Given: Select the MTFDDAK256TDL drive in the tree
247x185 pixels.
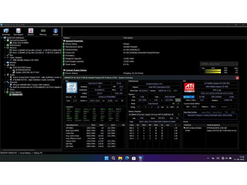Looking at the screenshot, I should tap(23, 70).
